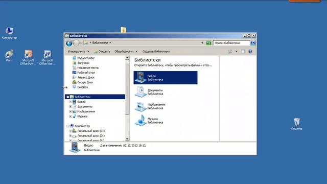Select Яндекс.Диск in the navigation pane
Screen dimensions: 327x184
coord(86,77)
